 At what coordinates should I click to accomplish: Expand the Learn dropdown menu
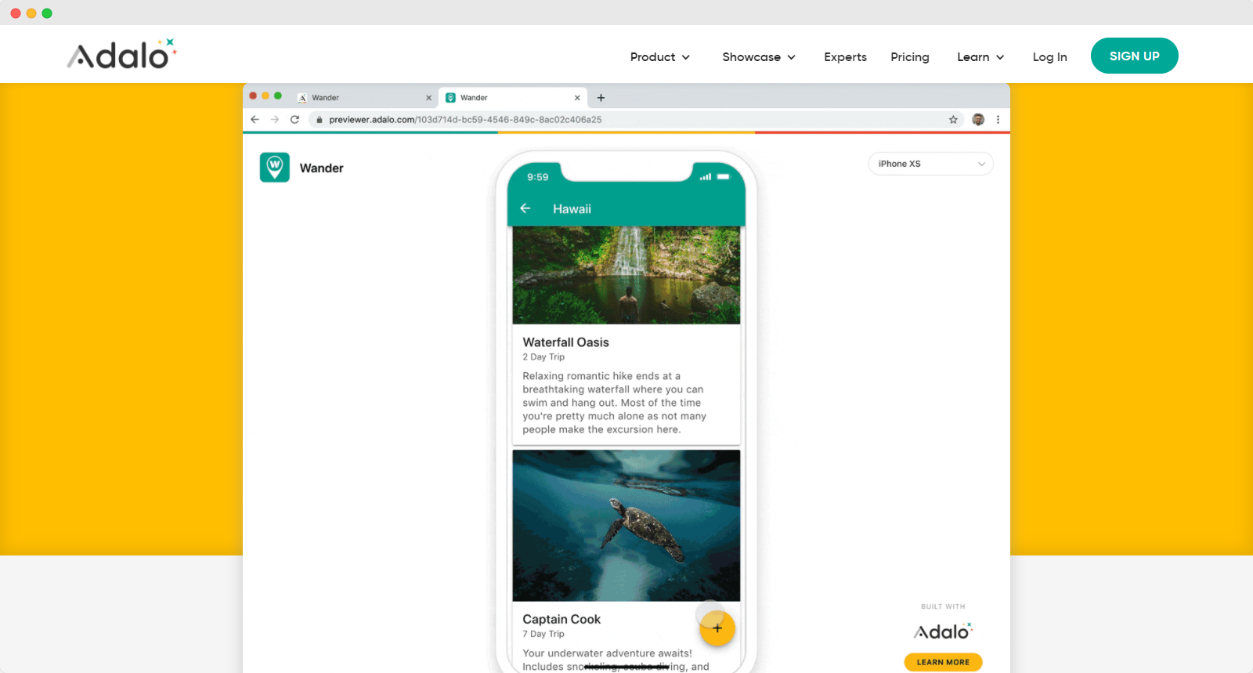[x=980, y=57]
